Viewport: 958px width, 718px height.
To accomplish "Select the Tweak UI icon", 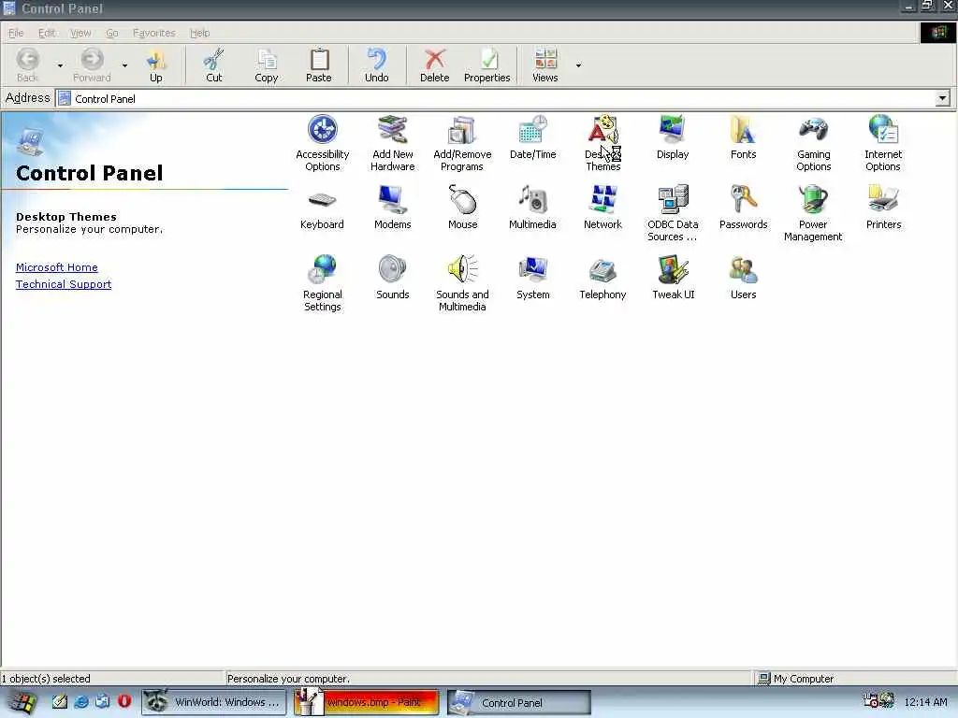I will 674,278.
